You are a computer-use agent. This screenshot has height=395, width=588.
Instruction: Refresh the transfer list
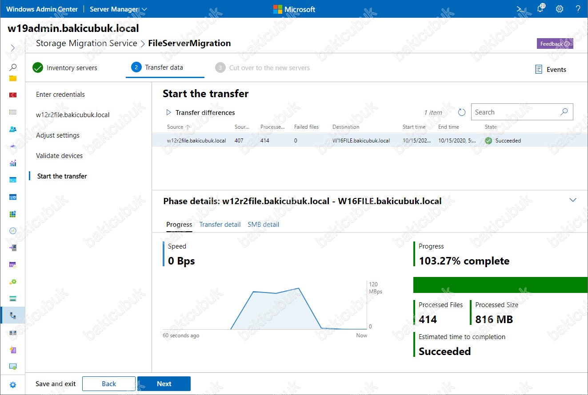462,112
